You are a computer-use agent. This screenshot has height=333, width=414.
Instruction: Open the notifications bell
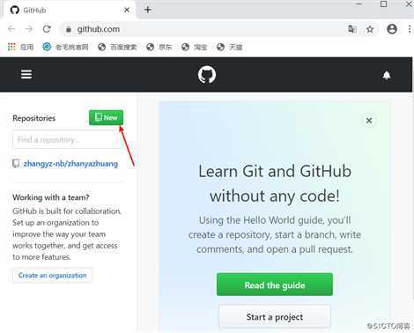(x=387, y=76)
